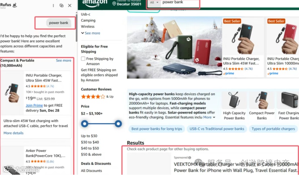Click Best power banks for long trips
Screen dimensions: 299x175
point(157,129)
